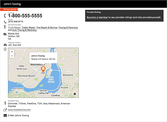
Task: Click the accepted payments list text
Action: pos(39,105)
